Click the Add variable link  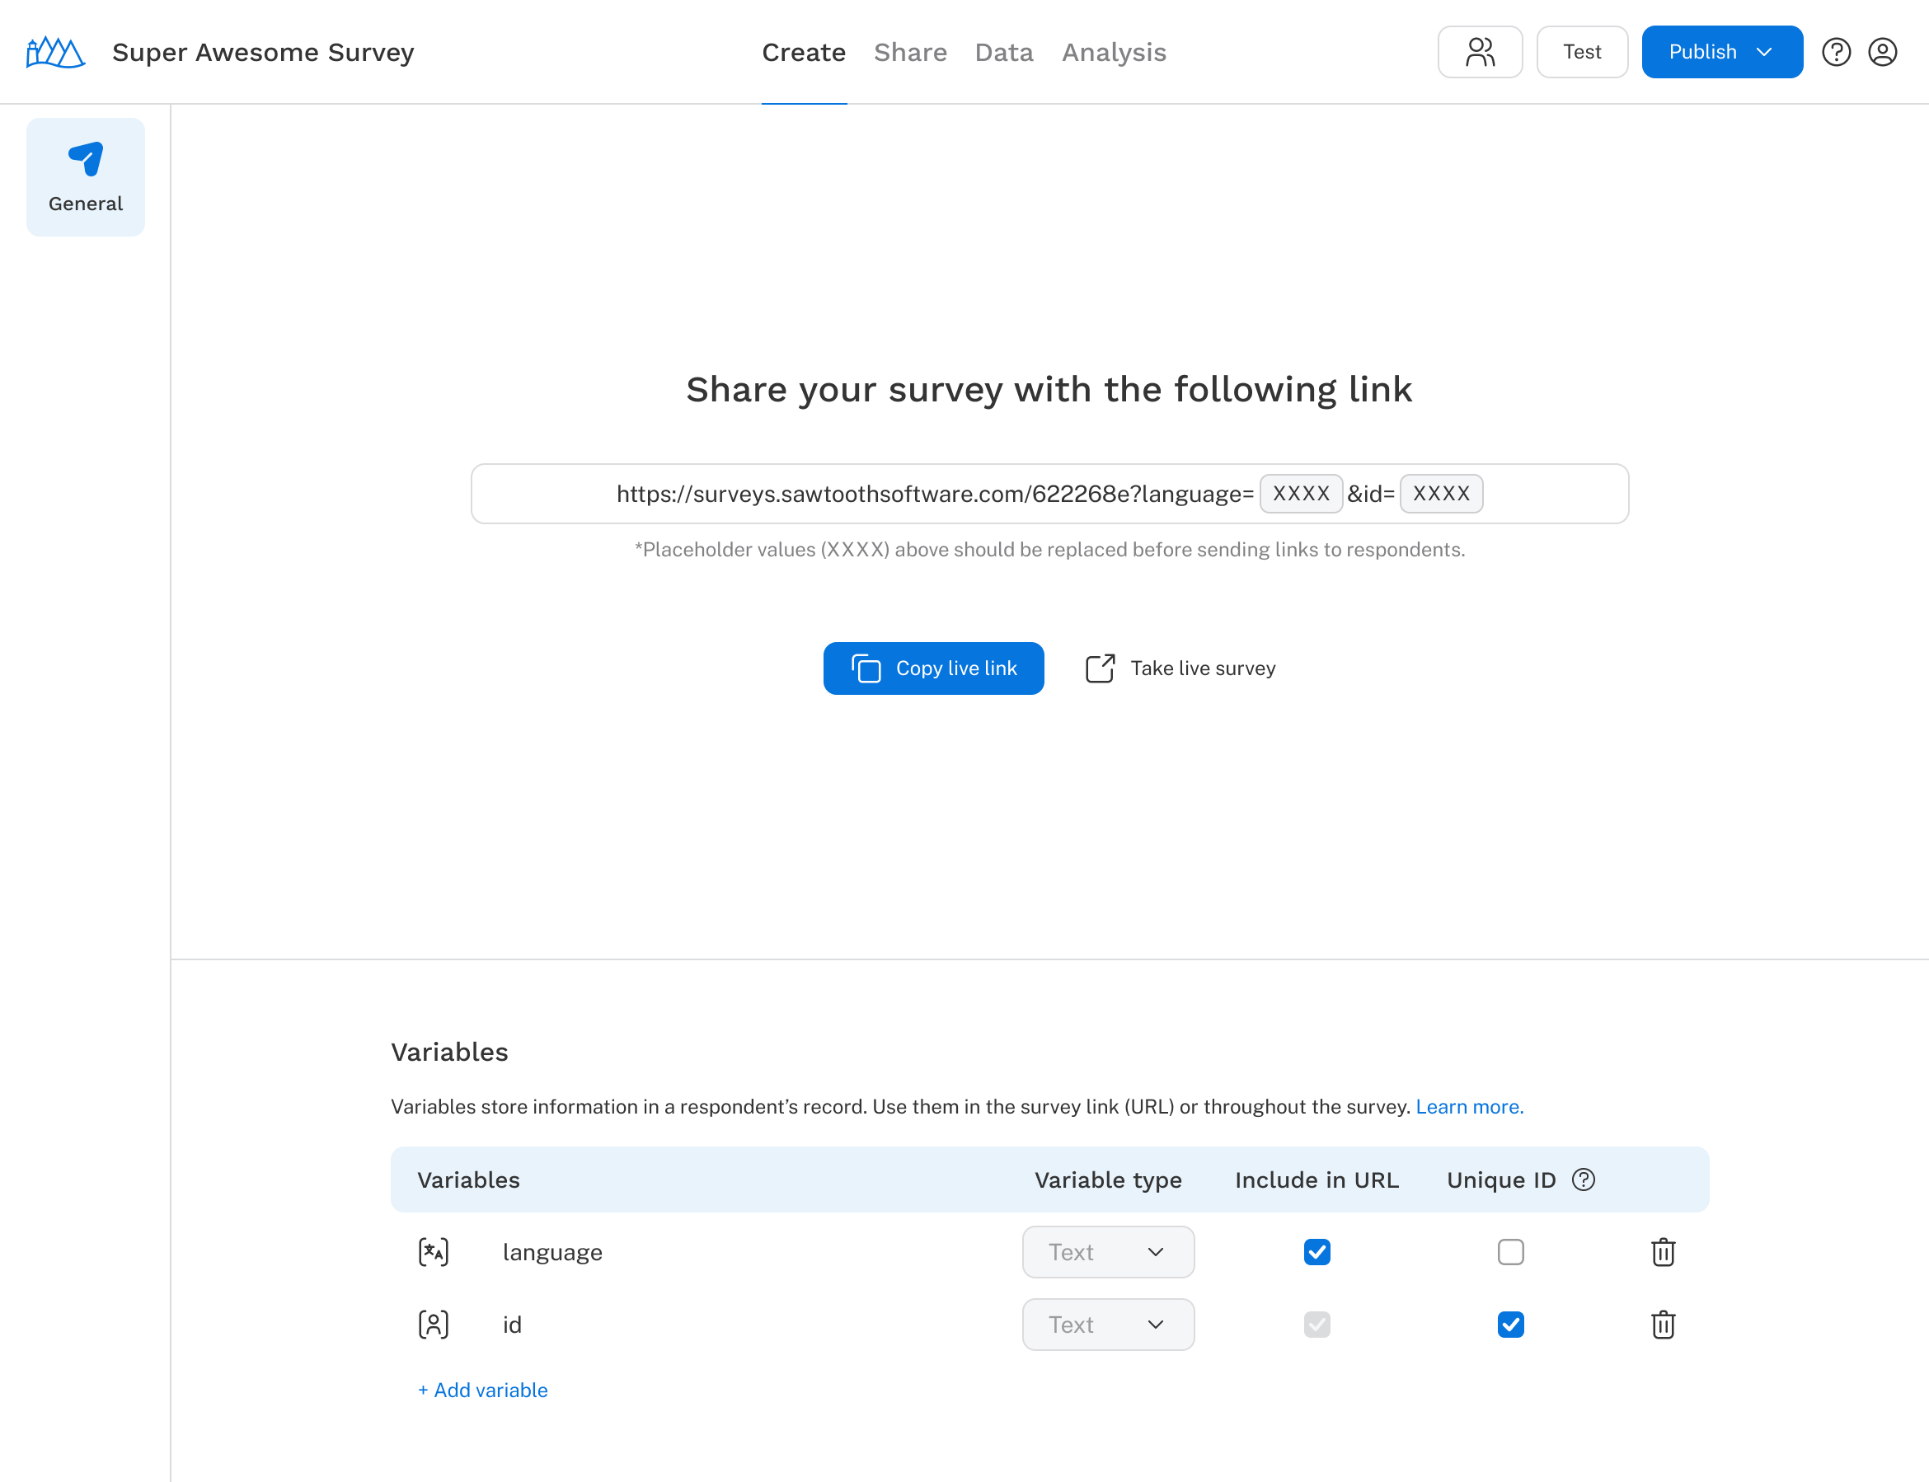coord(481,1389)
